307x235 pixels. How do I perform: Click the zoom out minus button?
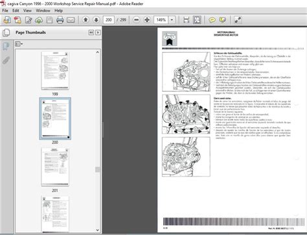point(137,20)
